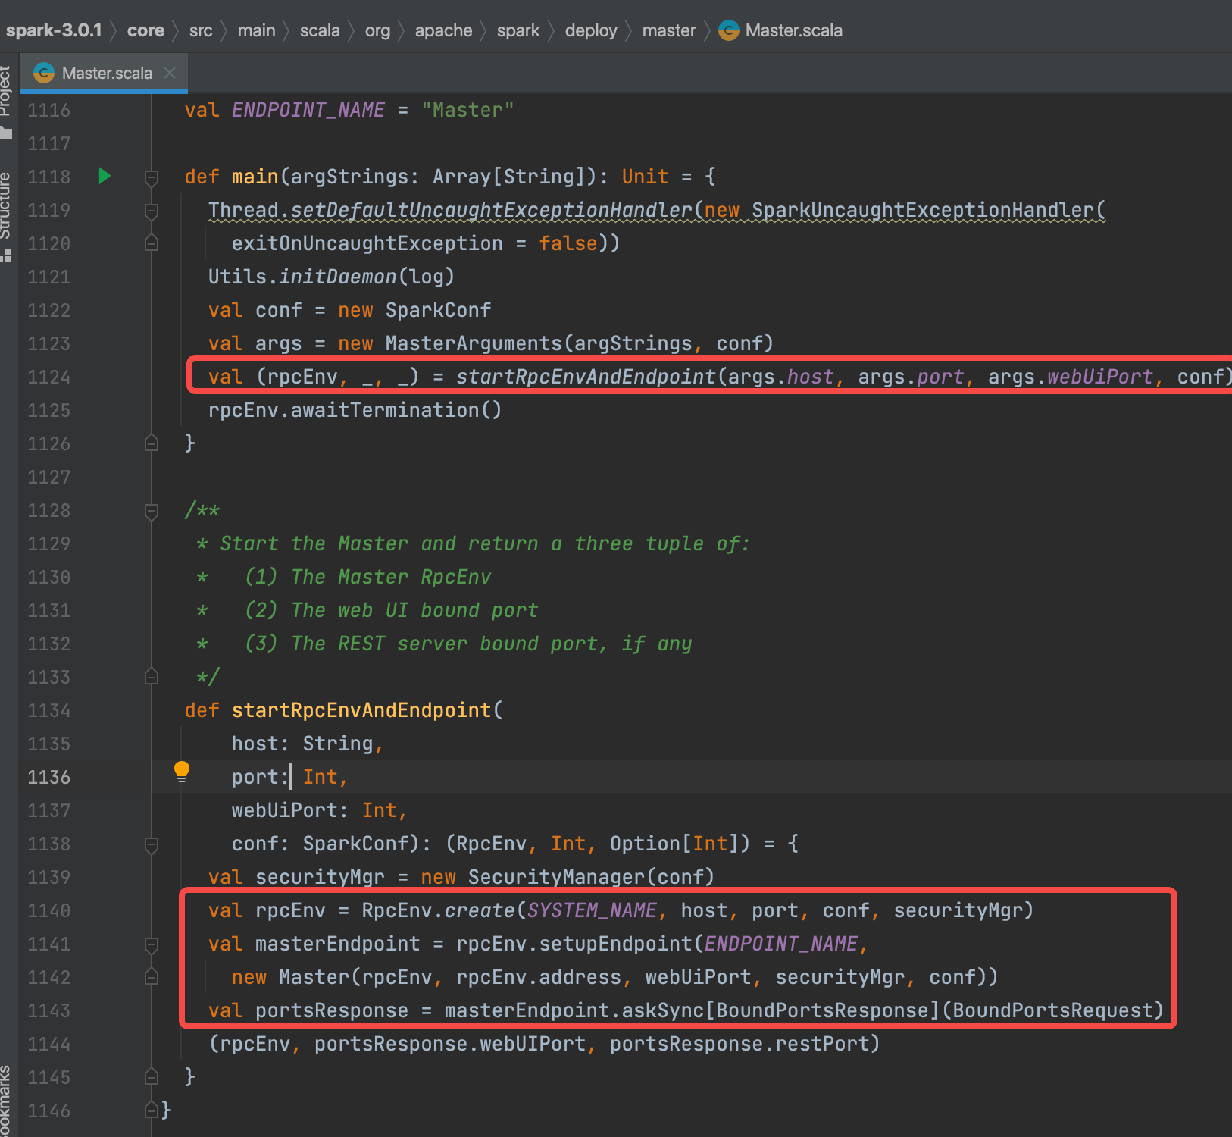
Task: Click Master.scala in the breadcrumb path
Action: pyautogui.click(x=780, y=30)
